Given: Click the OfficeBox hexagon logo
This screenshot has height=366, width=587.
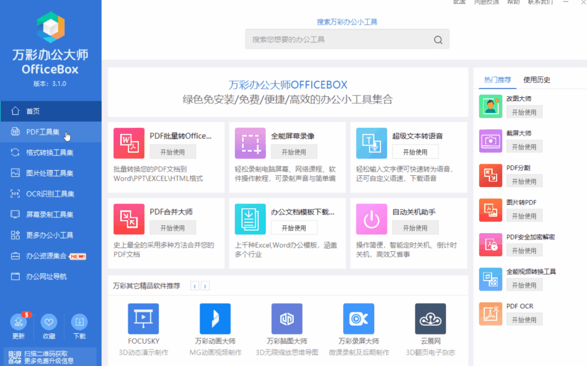Looking at the screenshot, I should 51,27.
